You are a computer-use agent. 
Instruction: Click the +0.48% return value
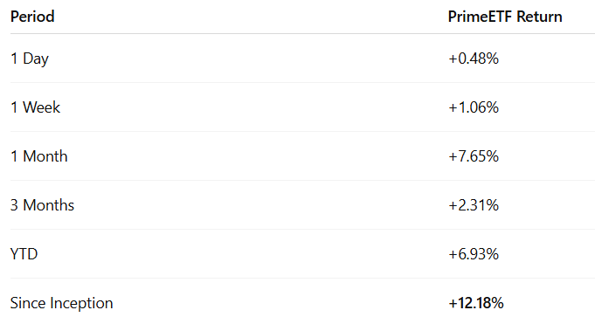pyautogui.click(x=474, y=59)
